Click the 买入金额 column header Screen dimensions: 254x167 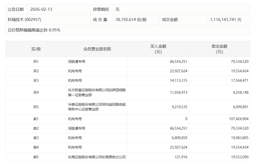(159, 49)
